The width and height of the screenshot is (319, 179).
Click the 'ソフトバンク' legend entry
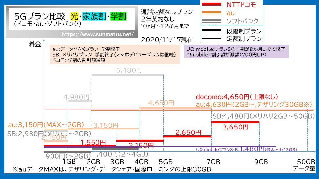click(243, 21)
